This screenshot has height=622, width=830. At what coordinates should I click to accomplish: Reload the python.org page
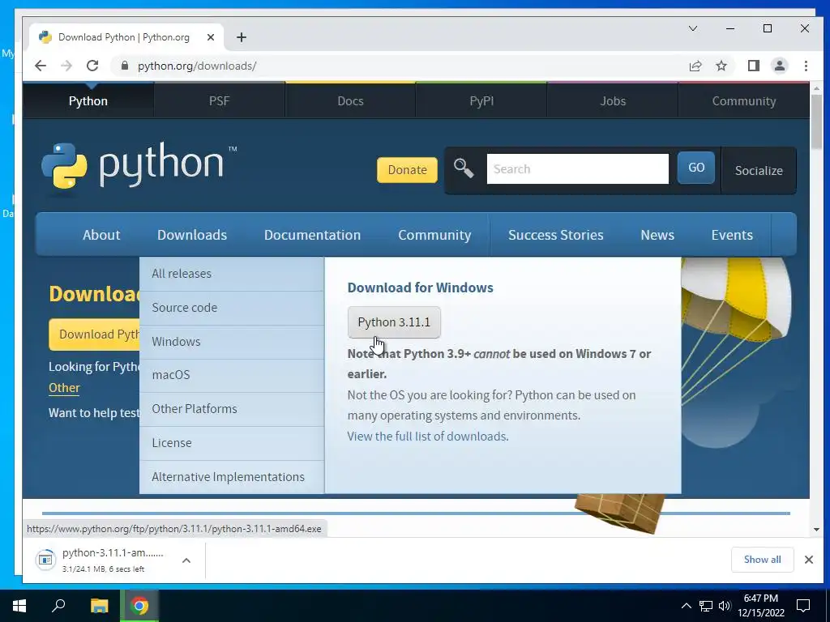92,66
